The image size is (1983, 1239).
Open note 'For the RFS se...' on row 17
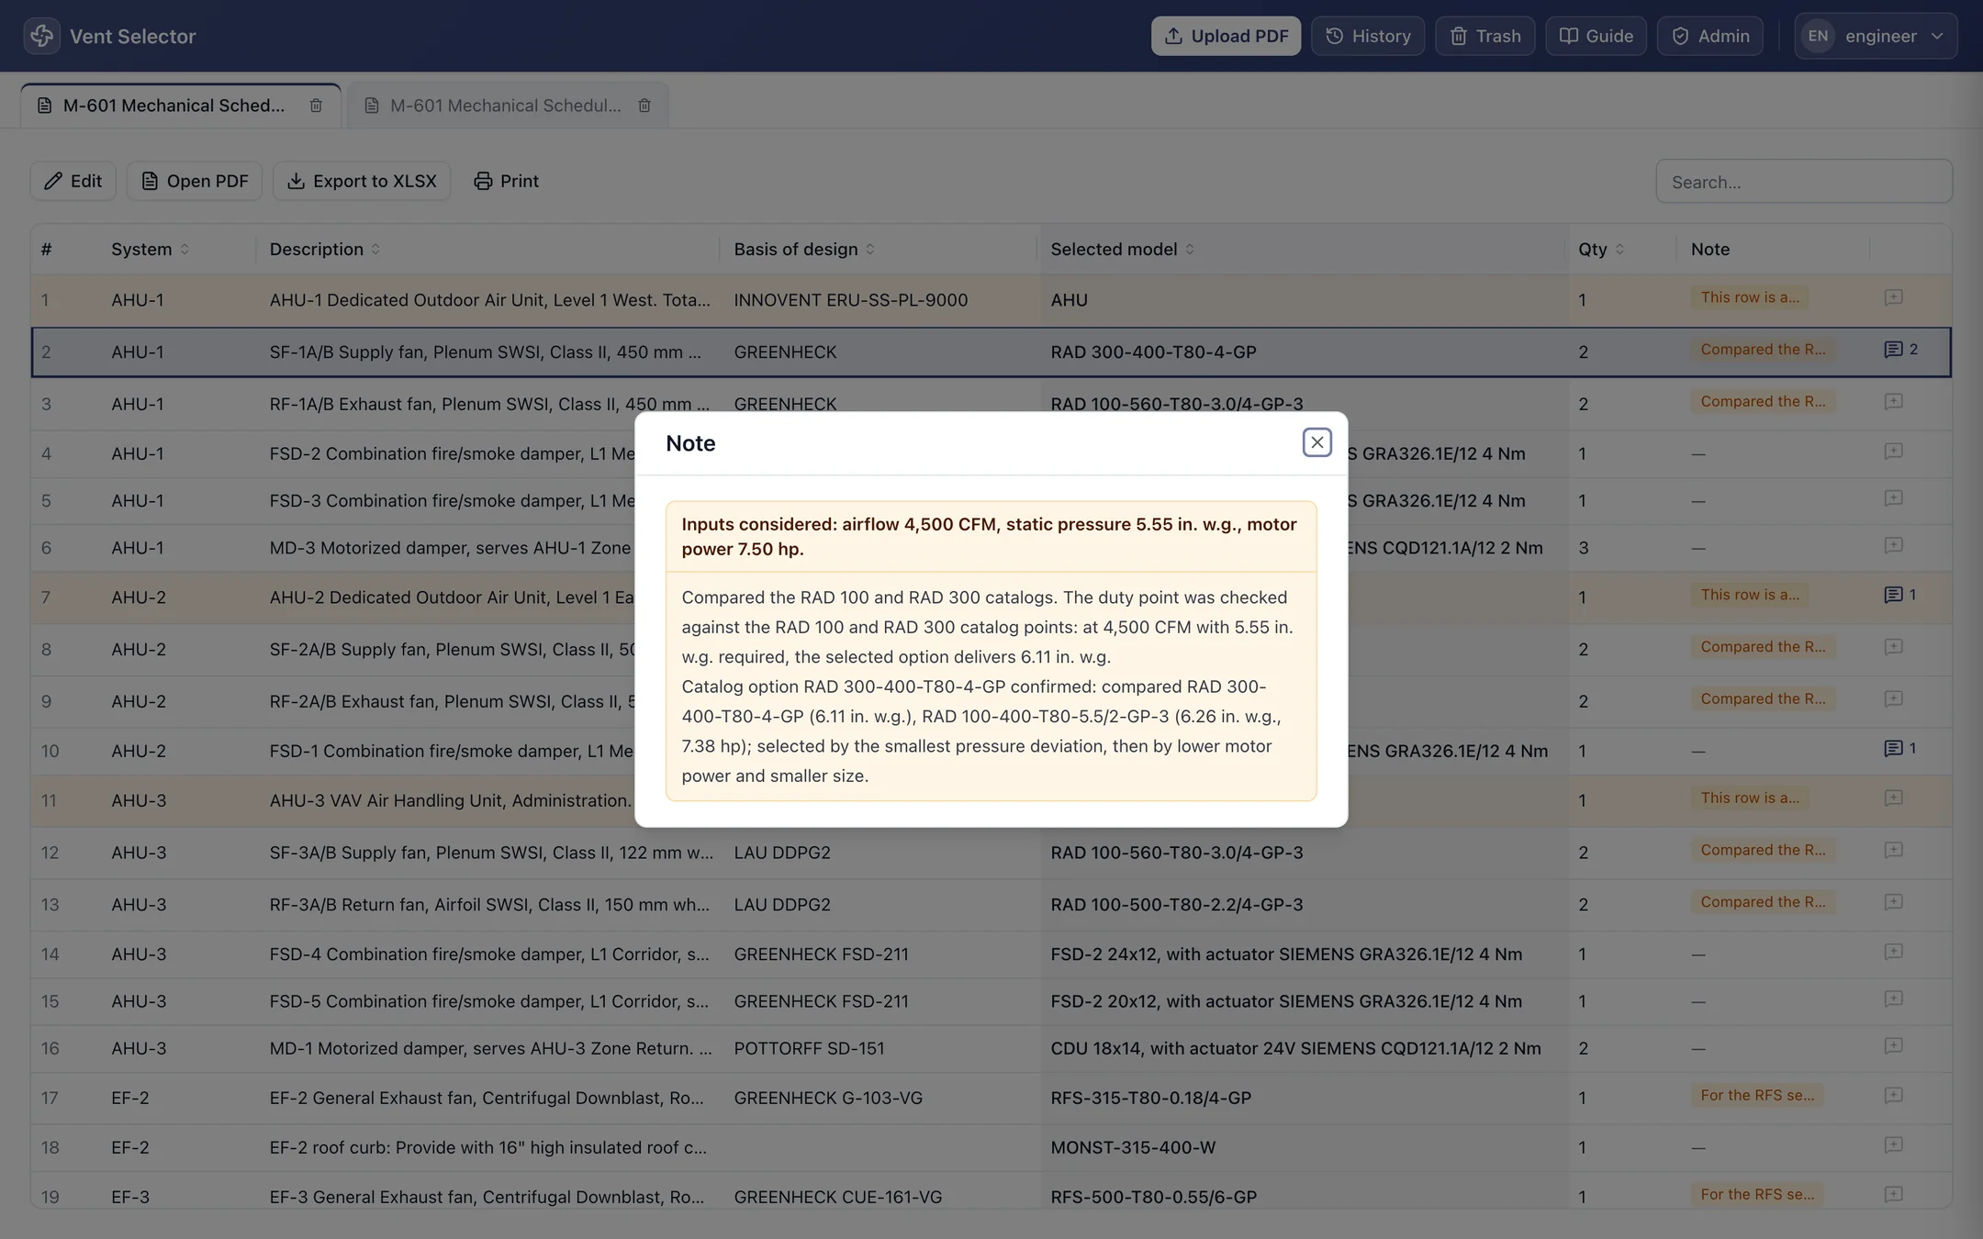pyautogui.click(x=1756, y=1095)
